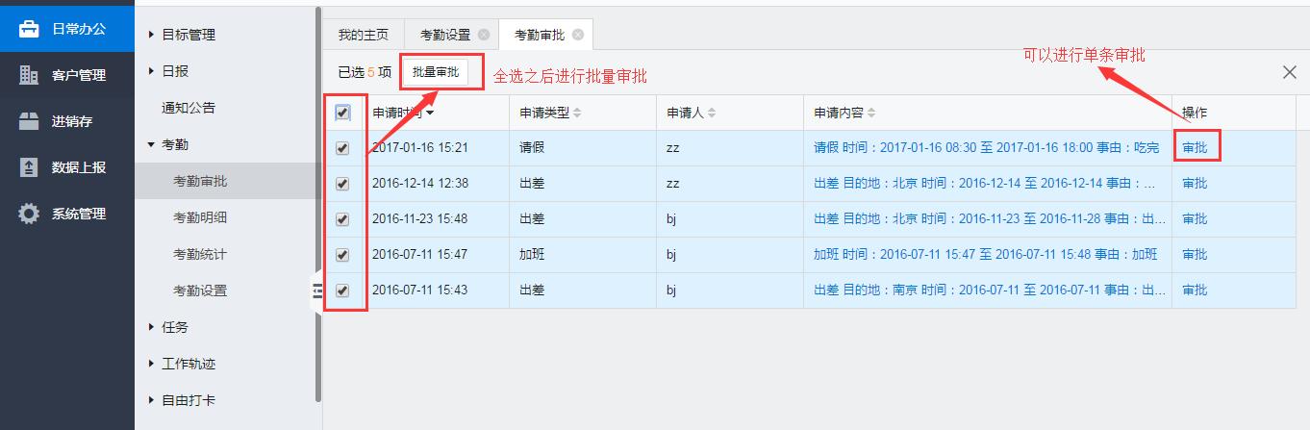Screen dimensions: 1310x430
Task: Collapse the 考勤 section in sidebar
Action: [x=152, y=144]
